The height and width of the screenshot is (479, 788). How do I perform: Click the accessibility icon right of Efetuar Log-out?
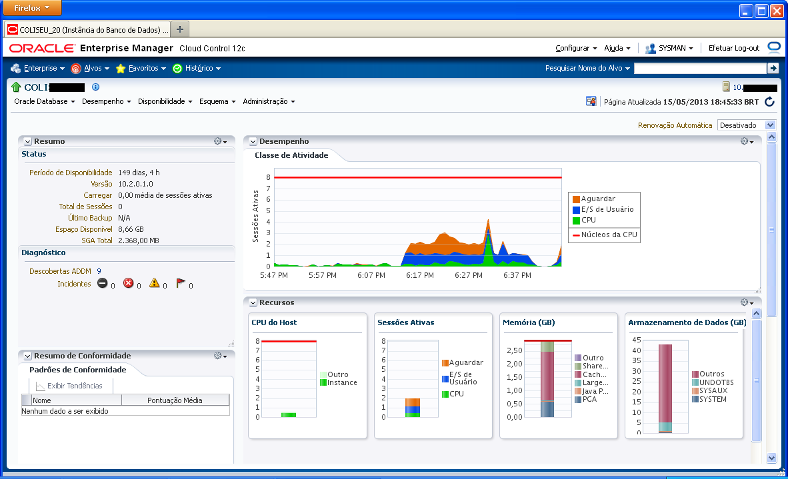pyautogui.click(x=774, y=48)
